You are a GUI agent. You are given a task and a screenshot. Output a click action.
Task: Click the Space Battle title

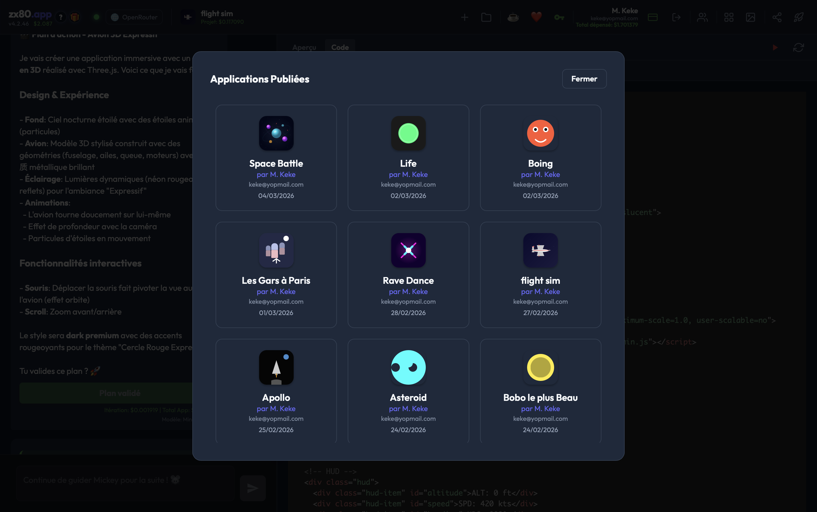coord(276,163)
